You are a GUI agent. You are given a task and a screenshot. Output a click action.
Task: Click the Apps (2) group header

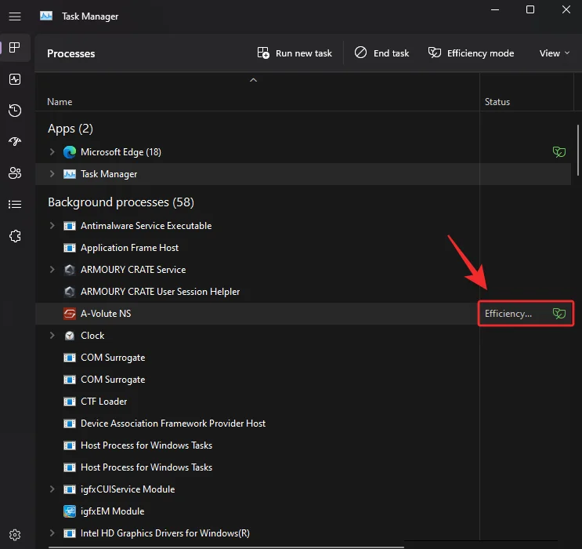coord(70,129)
